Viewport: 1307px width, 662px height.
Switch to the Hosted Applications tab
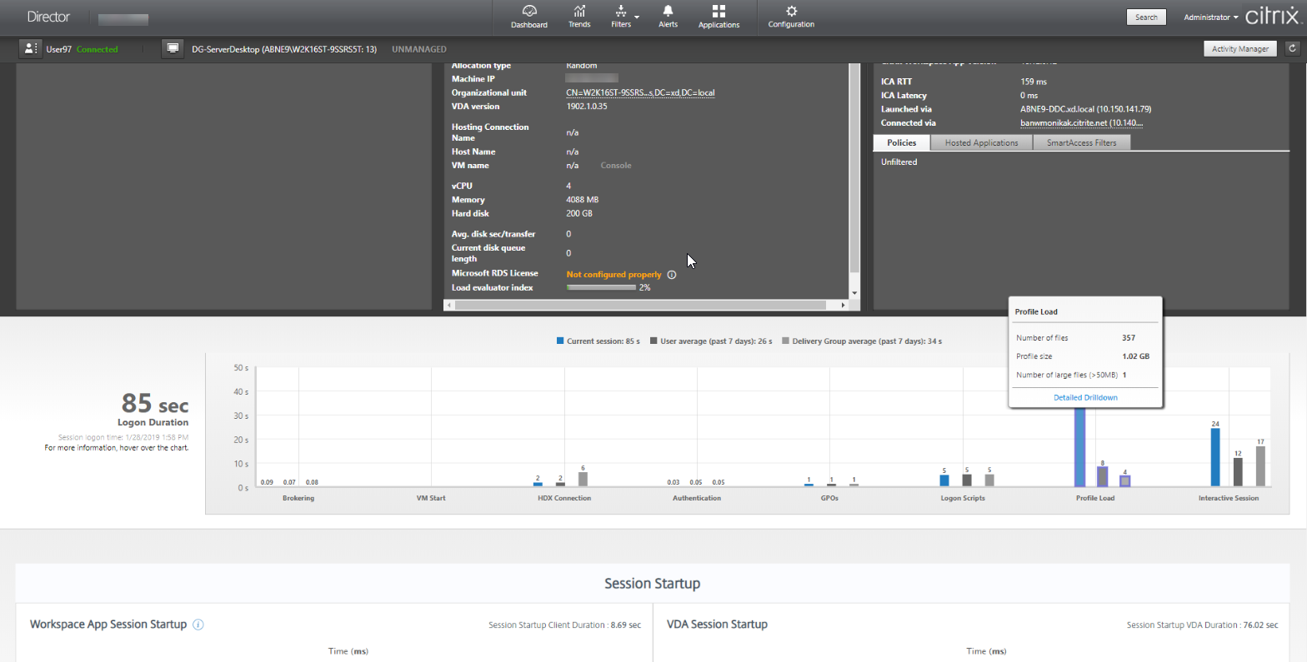click(981, 143)
